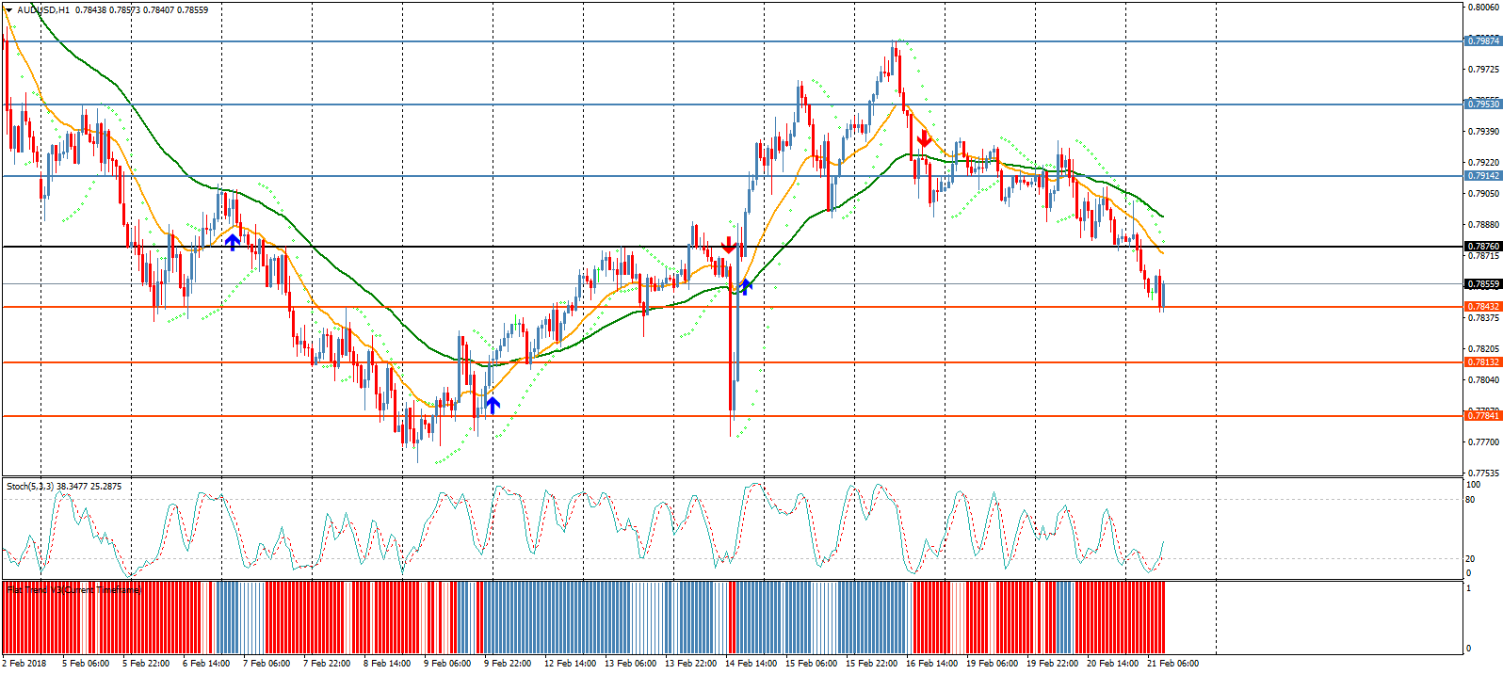The width and height of the screenshot is (1503, 674).
Task: Click the red down arrow near 16 Feb
Action: (x=924, y=139)
